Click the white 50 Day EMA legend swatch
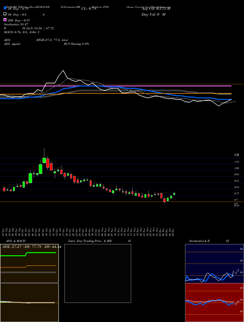Viewport: 244px width, 322px height. [x=5, y=14]
